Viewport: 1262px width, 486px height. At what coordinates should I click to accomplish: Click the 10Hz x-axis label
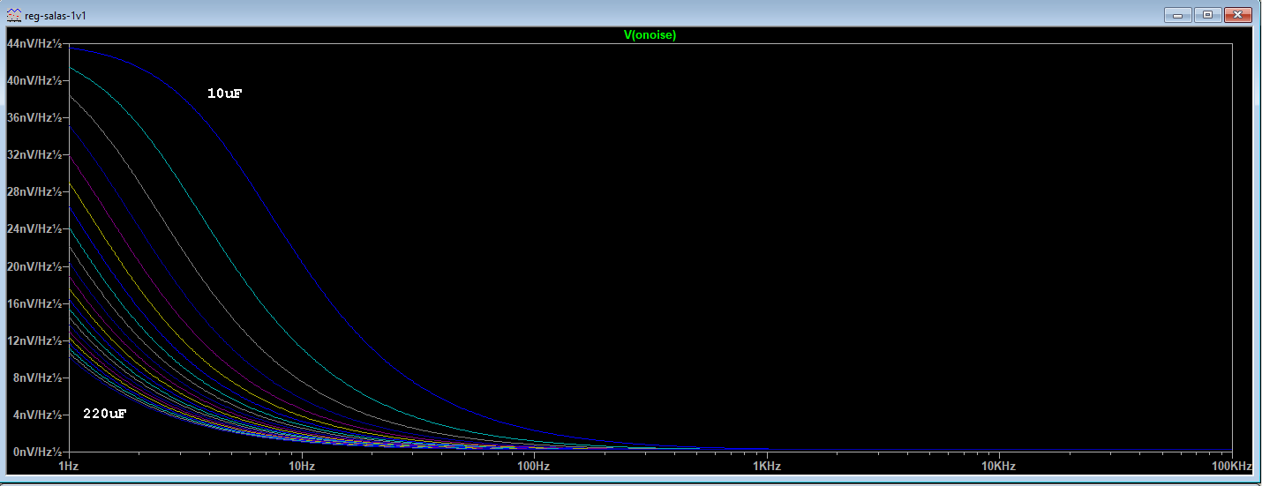[302, 466]
